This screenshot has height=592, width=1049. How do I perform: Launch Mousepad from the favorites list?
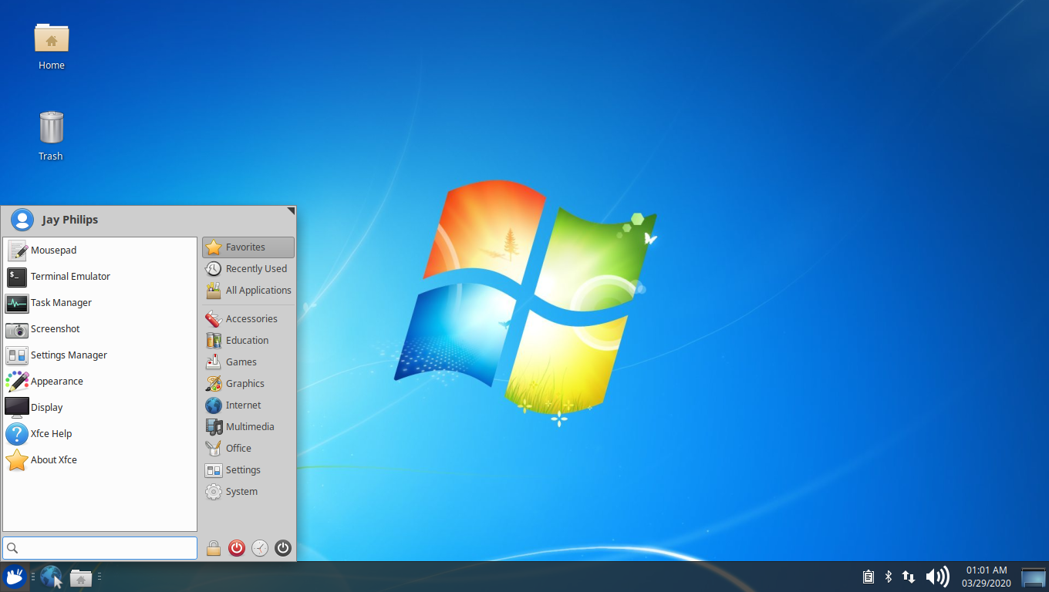click(x=100, y=251)
